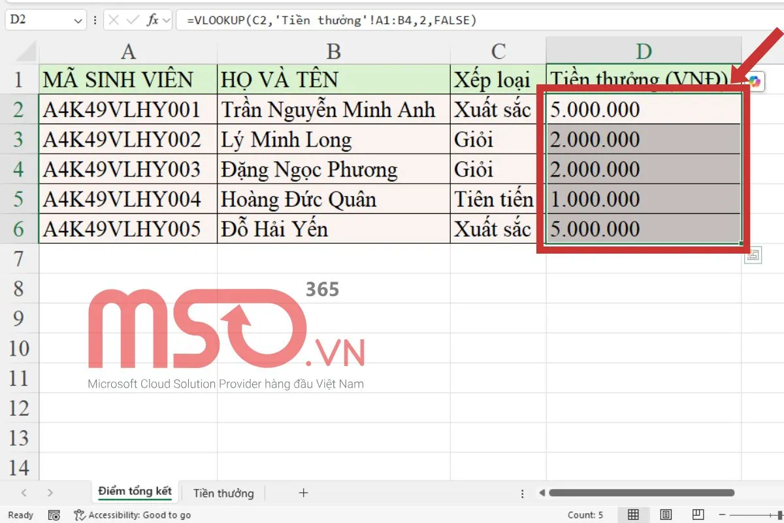Click the next-sheet navigation arrow

tap(51, 494)
